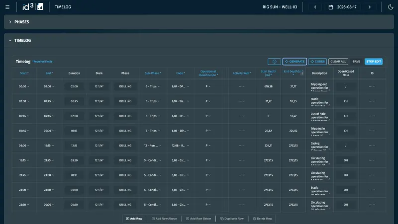This screenshot has width=398, height=224.
Task: Expand the PHASES section
Action: coord(10,22)
